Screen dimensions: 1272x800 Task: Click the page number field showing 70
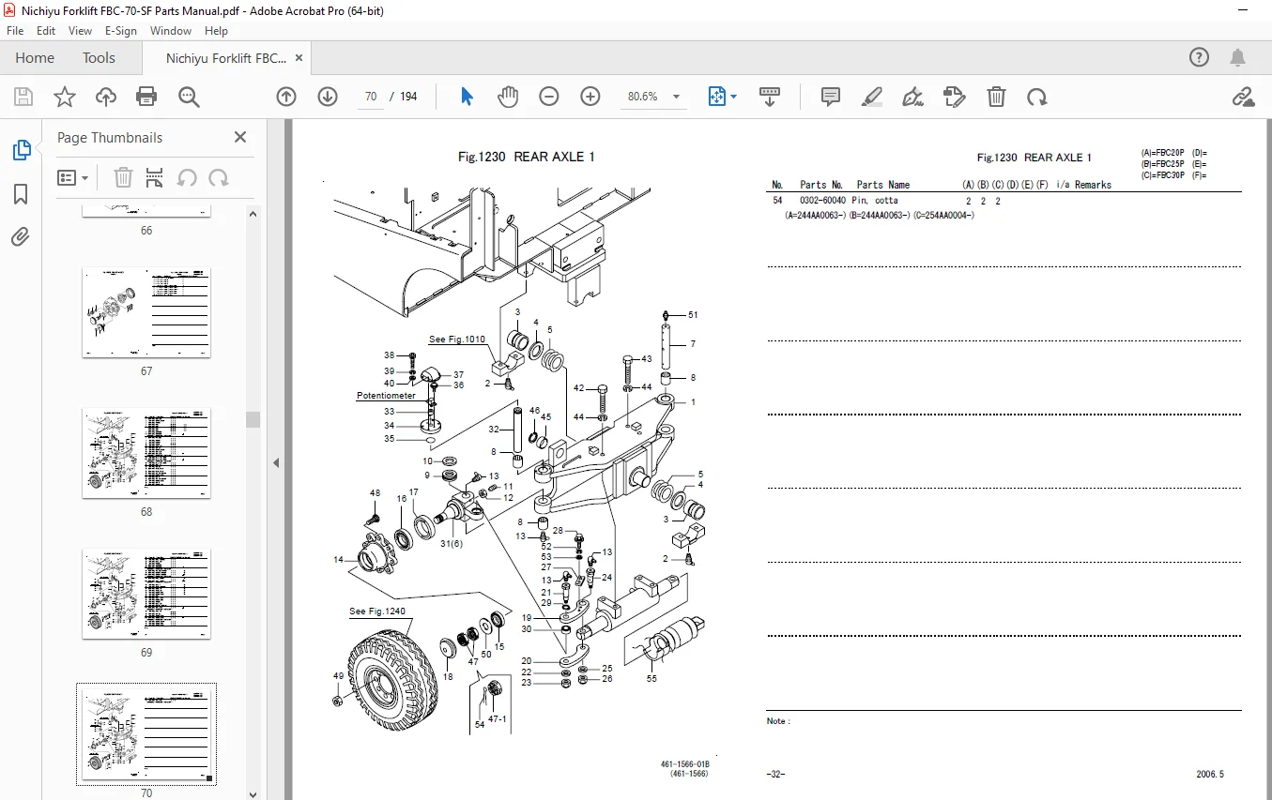point(371,97)
